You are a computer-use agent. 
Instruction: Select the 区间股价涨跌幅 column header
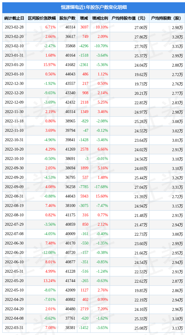(42, 18)
